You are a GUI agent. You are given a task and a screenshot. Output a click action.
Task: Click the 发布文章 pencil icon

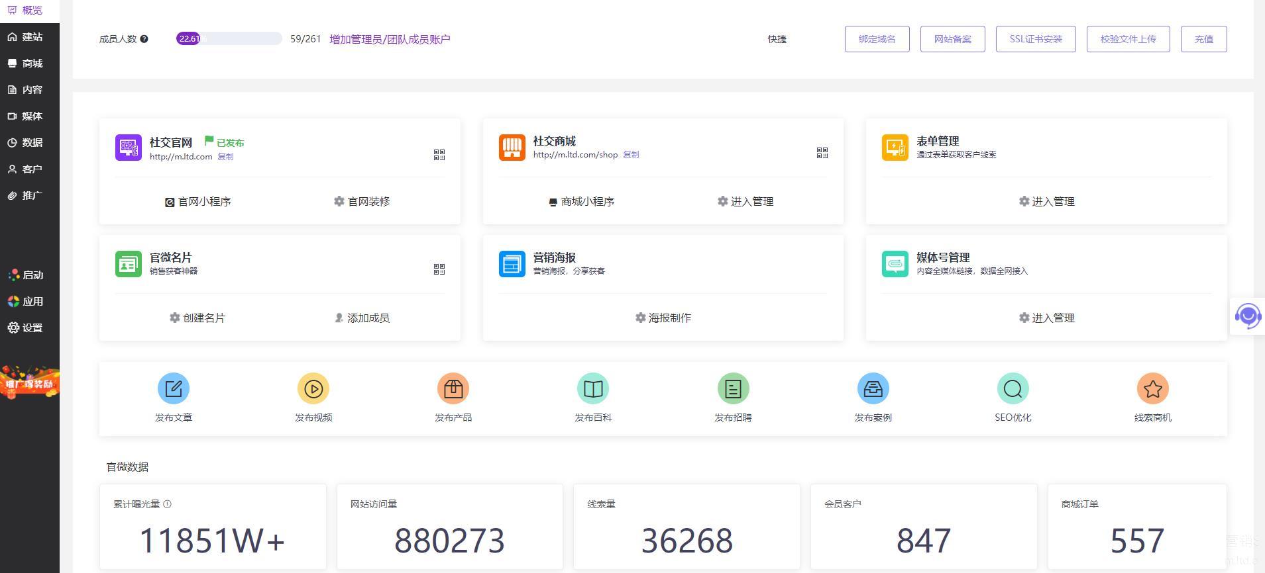[x=174, y=388]
